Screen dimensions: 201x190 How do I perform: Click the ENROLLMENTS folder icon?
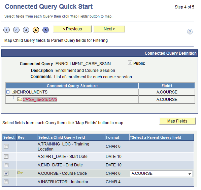pyautogui.click(x=14, y=92)
